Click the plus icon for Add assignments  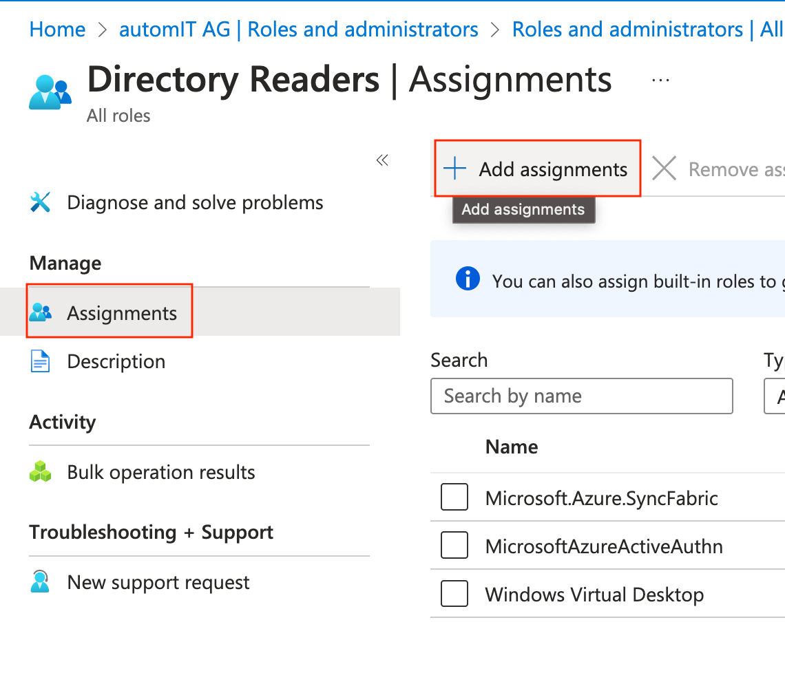point(454,169)
